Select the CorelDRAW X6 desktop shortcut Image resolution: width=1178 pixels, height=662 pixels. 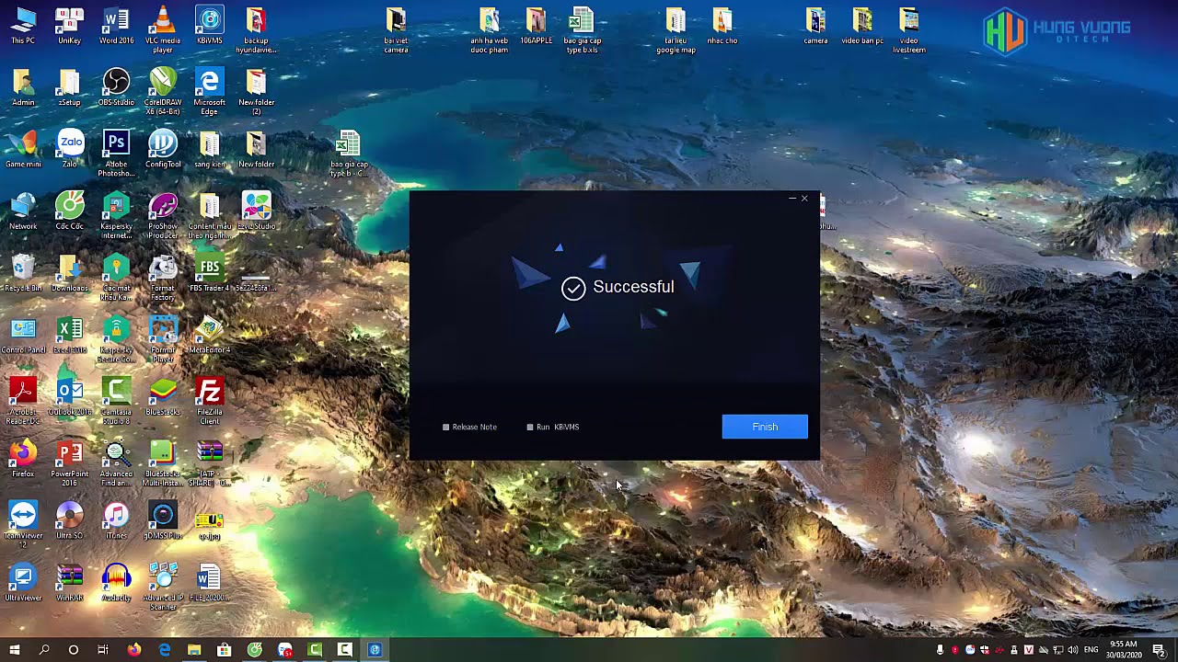[x=163, y=92]
